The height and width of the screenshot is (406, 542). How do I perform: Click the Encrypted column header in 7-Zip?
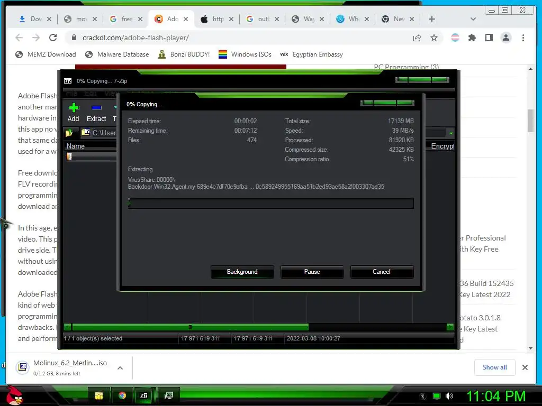pos(442,146)
